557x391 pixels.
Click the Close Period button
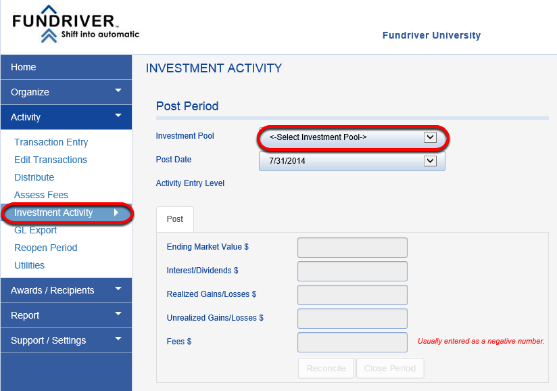pos(389,368)
